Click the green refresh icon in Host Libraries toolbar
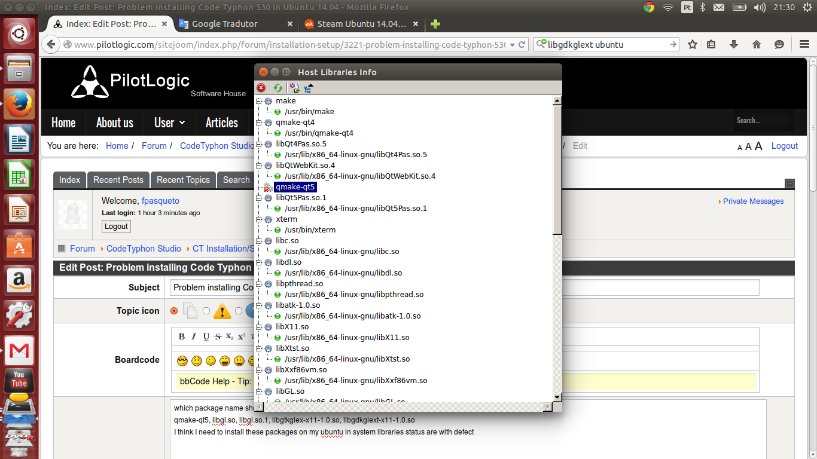The width and height of the screenshot is (817, 459). [x=278, y=88]
